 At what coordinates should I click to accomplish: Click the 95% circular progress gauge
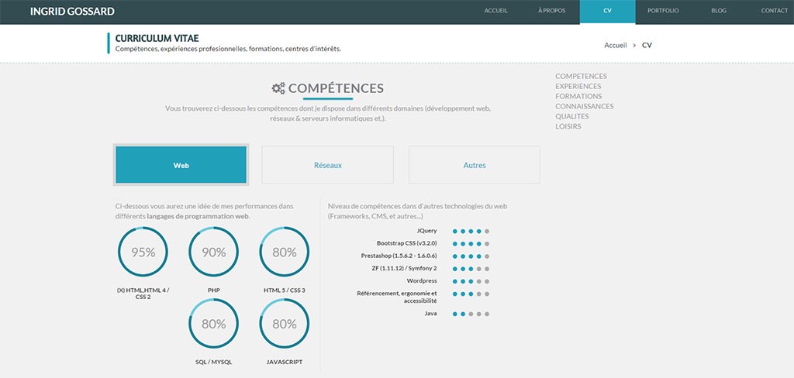(143, 252)
